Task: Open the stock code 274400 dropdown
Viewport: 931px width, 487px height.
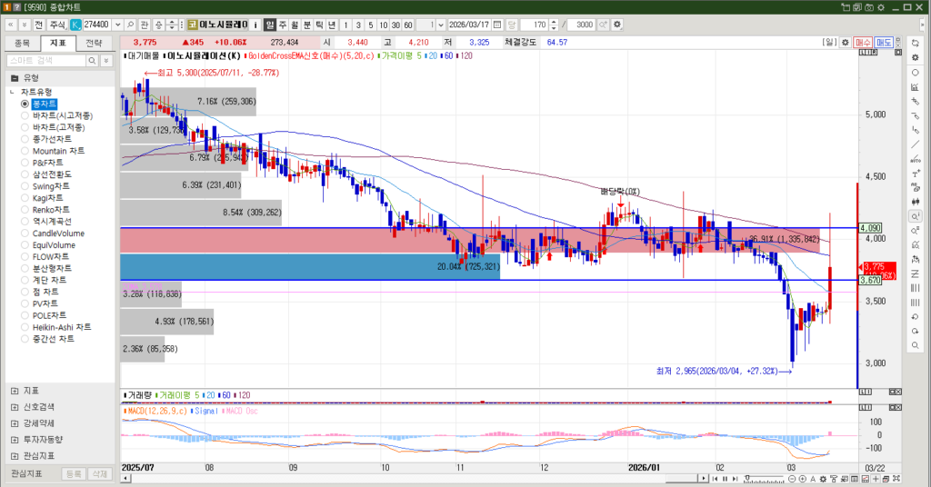Action: click(116, 25)
